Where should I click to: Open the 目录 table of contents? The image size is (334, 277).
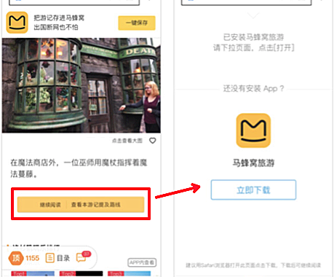[57, 258]
